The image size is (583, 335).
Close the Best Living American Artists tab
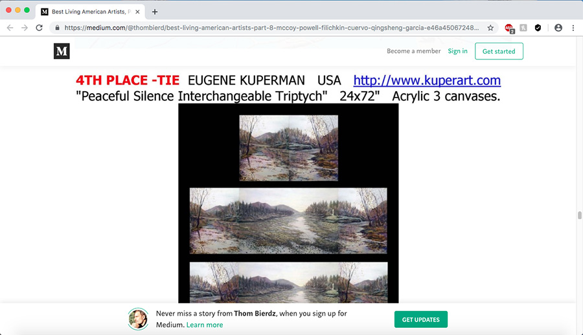pyautogui.click(x=137, y=12)
